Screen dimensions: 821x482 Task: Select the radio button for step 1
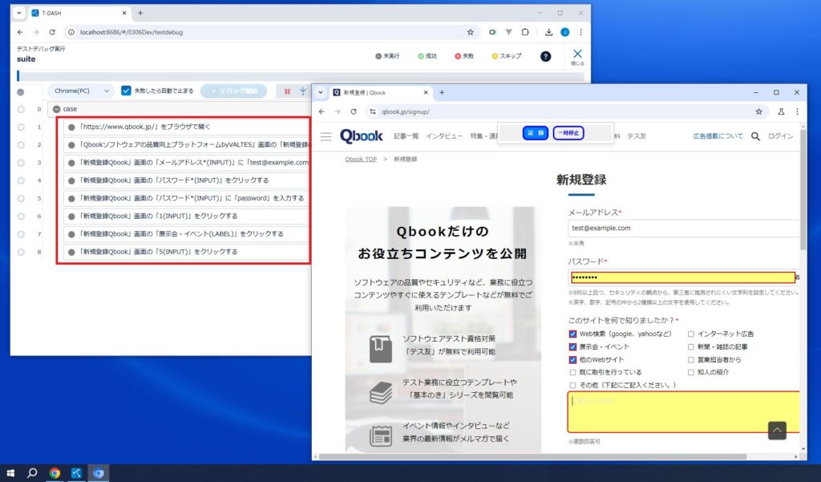(21, 127)
